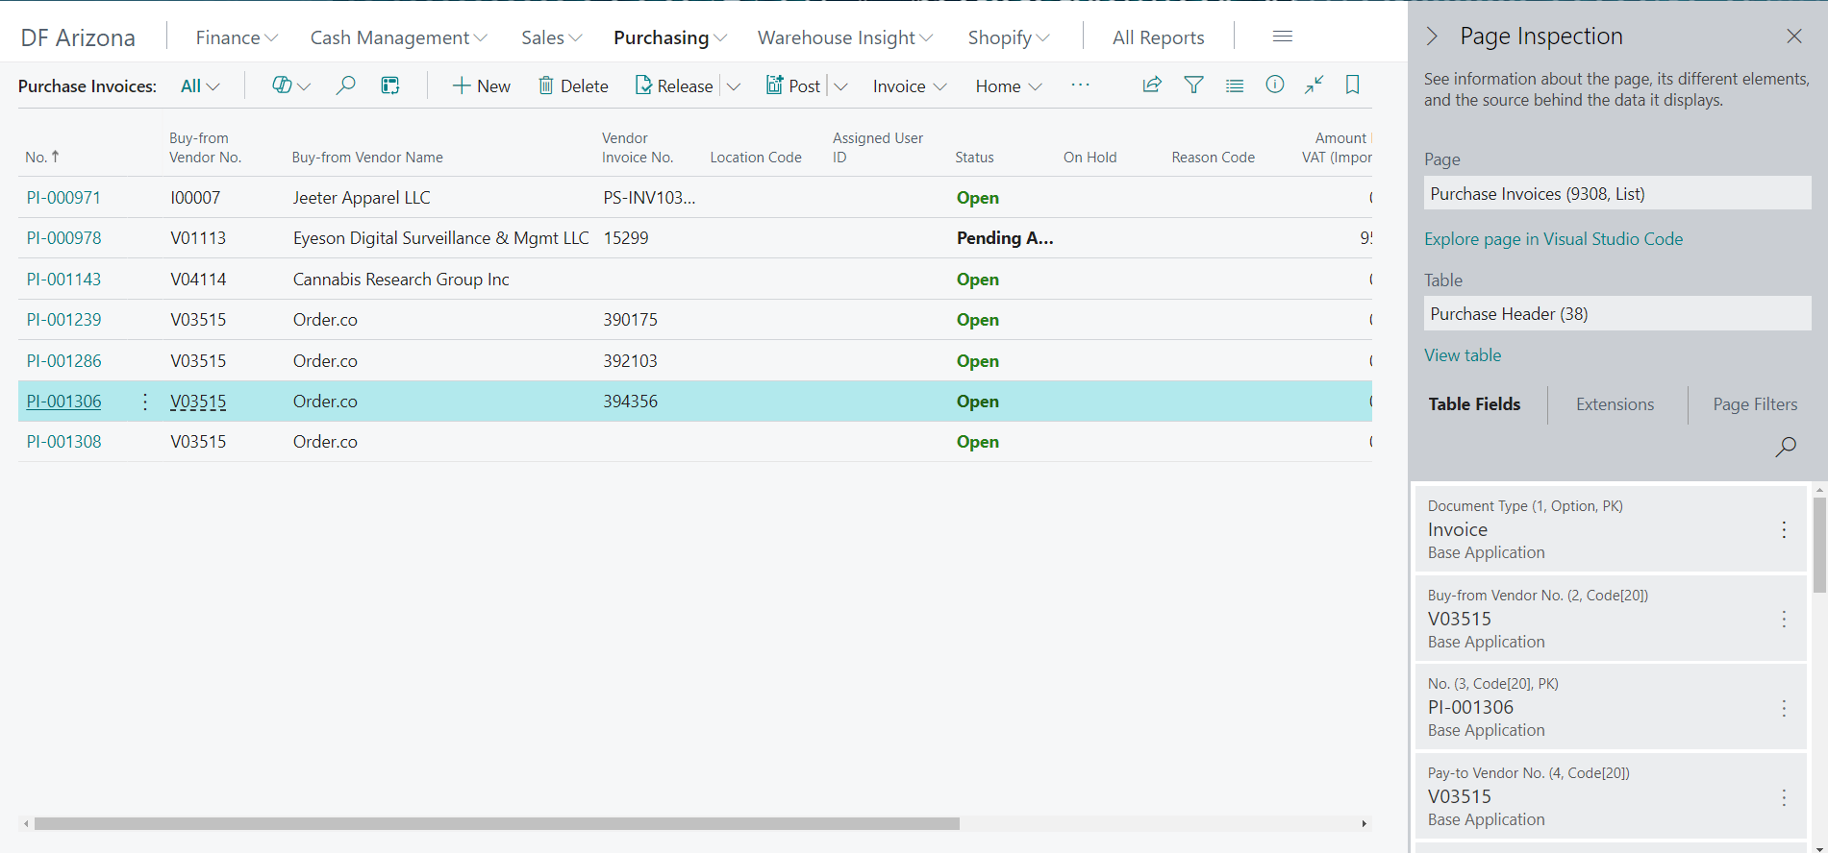Open the Invoice action menu
Viewport: 1828px width, 853px height.
click(910, 86)
